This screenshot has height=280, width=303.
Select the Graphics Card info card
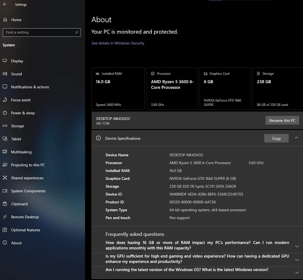pos(225,89)
